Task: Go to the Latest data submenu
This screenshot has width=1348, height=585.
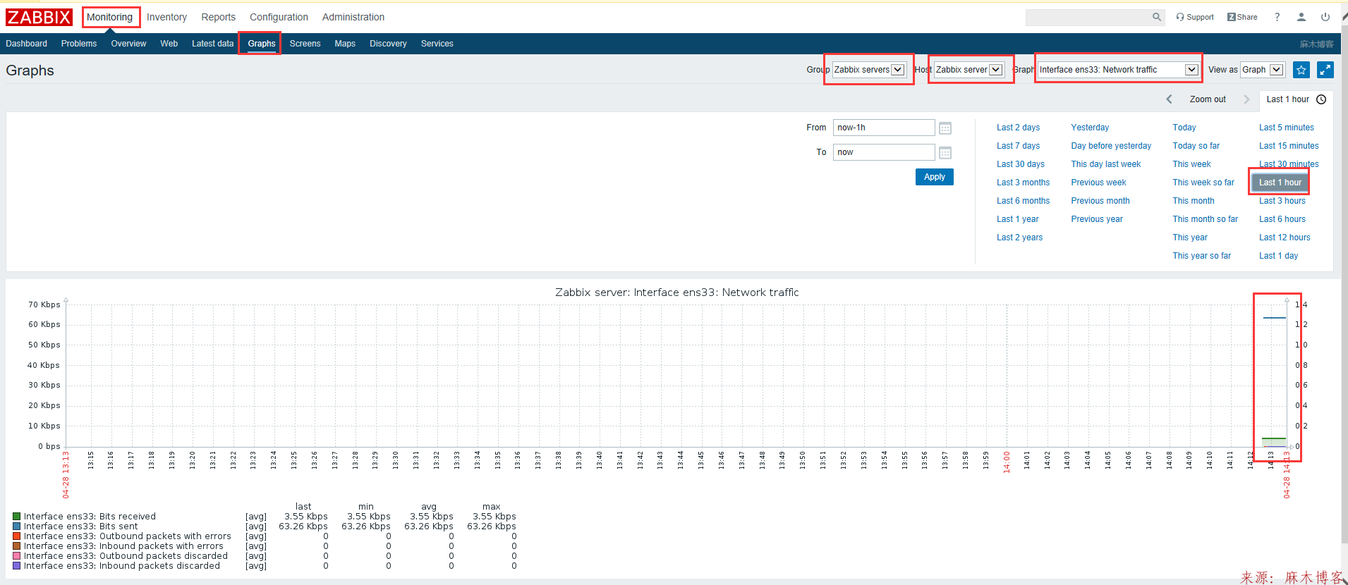Action: (212, 44)
